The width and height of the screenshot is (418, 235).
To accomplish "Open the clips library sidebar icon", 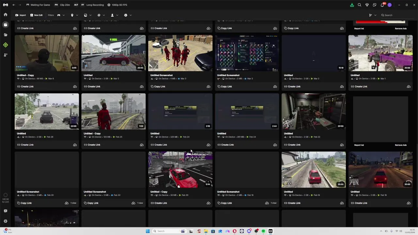I will [x=6, y=24].
